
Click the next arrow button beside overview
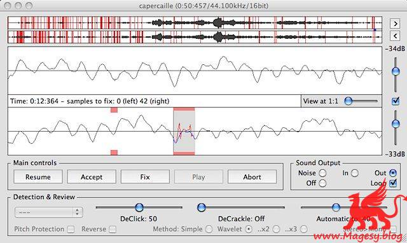395,24
